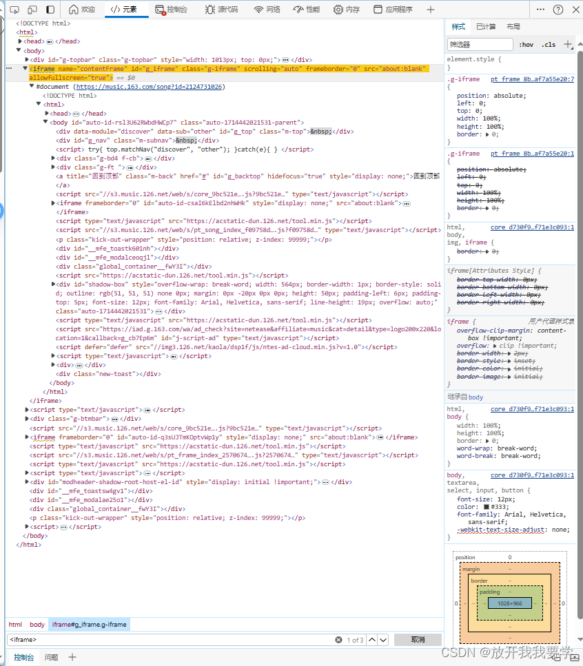Viewport: 583px width, 666px height.
Task: Expand the top-level head node
Action: pos(20,41)
